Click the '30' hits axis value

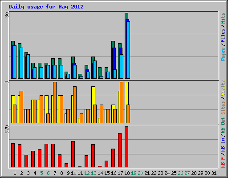(x=7, y=15)
